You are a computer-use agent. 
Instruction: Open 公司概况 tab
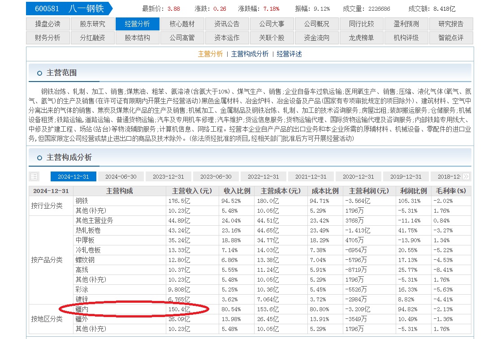pyautogui.click(x=317, y=24)
